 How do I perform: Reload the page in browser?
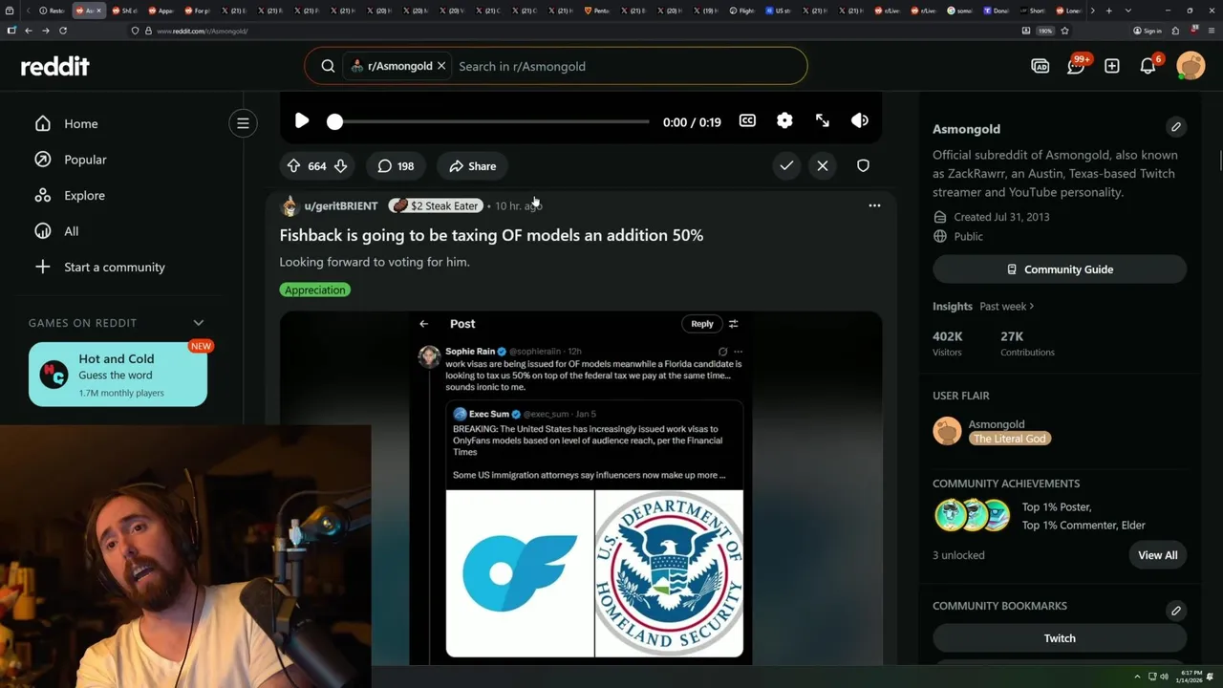[x=63, y=31]
